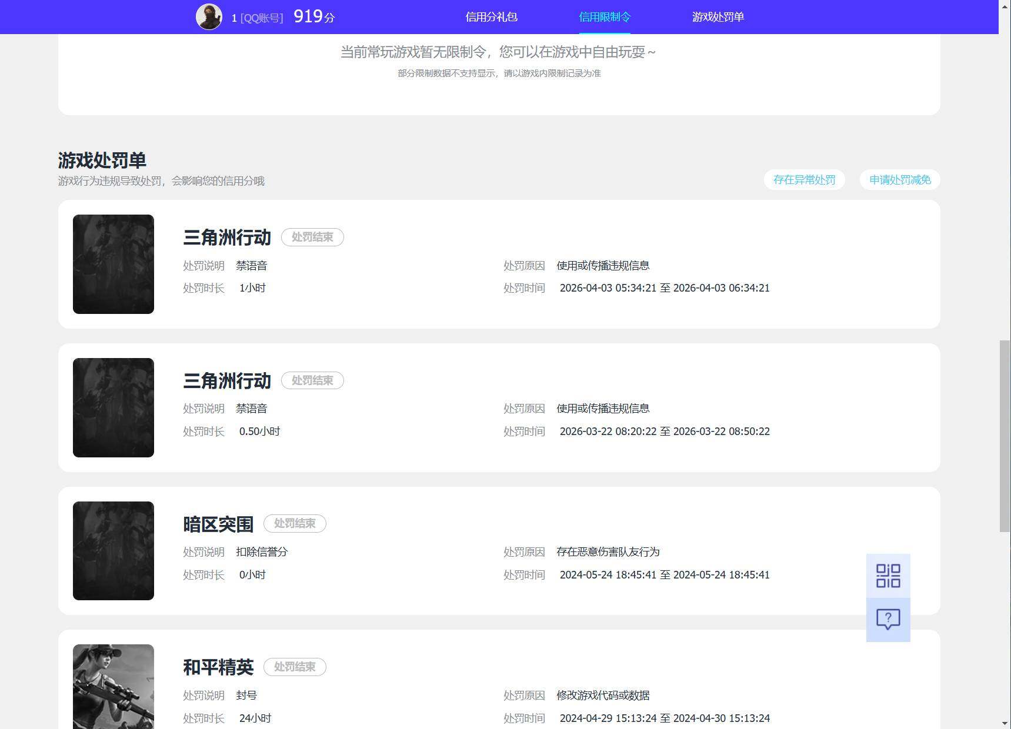Click the 暗区突围 game title
The image size is (1011, 729).
tap(218, 524)
